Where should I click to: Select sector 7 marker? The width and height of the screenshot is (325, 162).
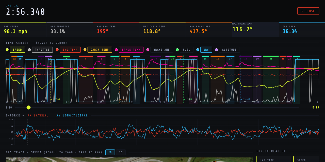click(x=115, y=58)
